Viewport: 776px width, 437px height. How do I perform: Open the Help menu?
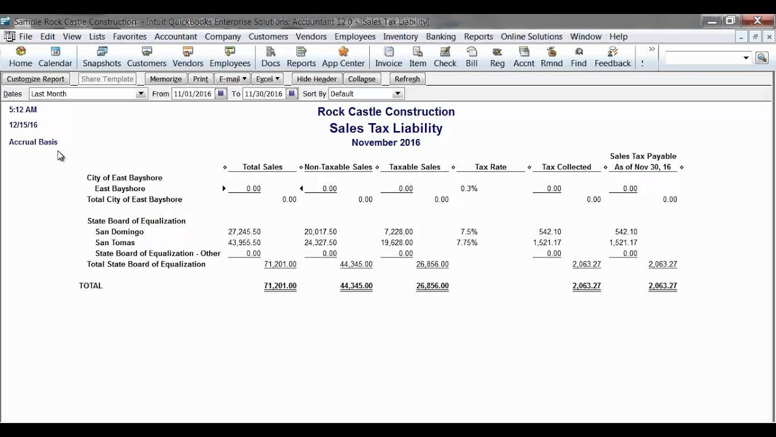point(618,36)
